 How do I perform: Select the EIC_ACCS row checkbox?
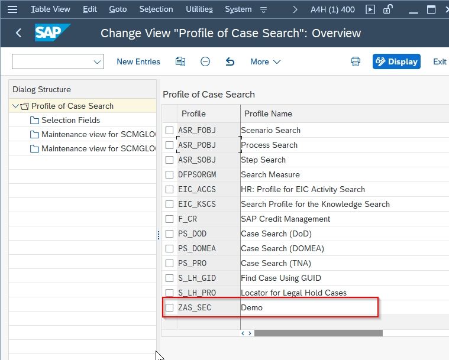[170, 189]
